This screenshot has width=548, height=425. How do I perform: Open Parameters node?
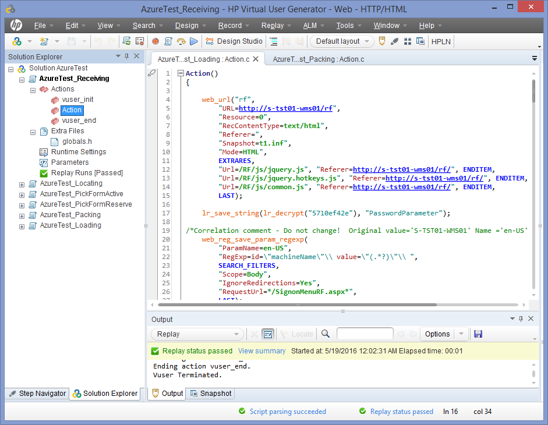(x=70, y=162)
